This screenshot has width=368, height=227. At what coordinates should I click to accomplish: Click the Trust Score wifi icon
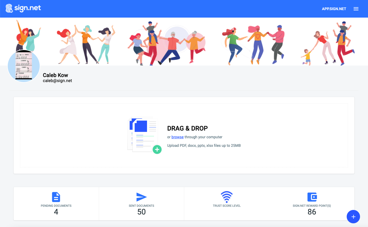coord(227,197)
